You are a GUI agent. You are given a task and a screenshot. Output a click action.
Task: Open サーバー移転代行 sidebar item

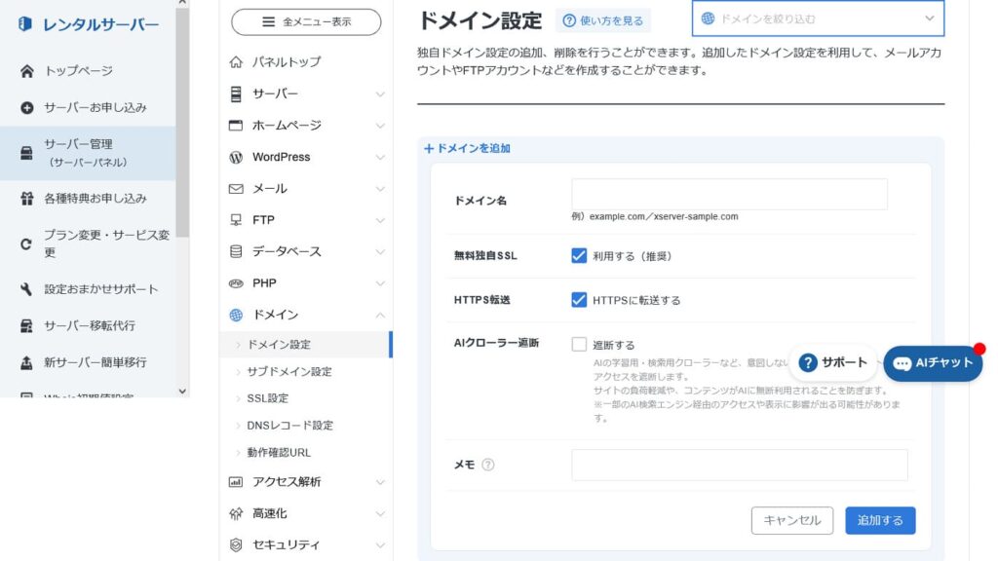point(88,325)
